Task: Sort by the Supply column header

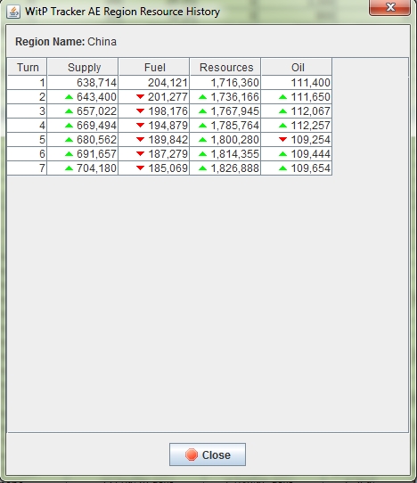Action: (83, 67)
